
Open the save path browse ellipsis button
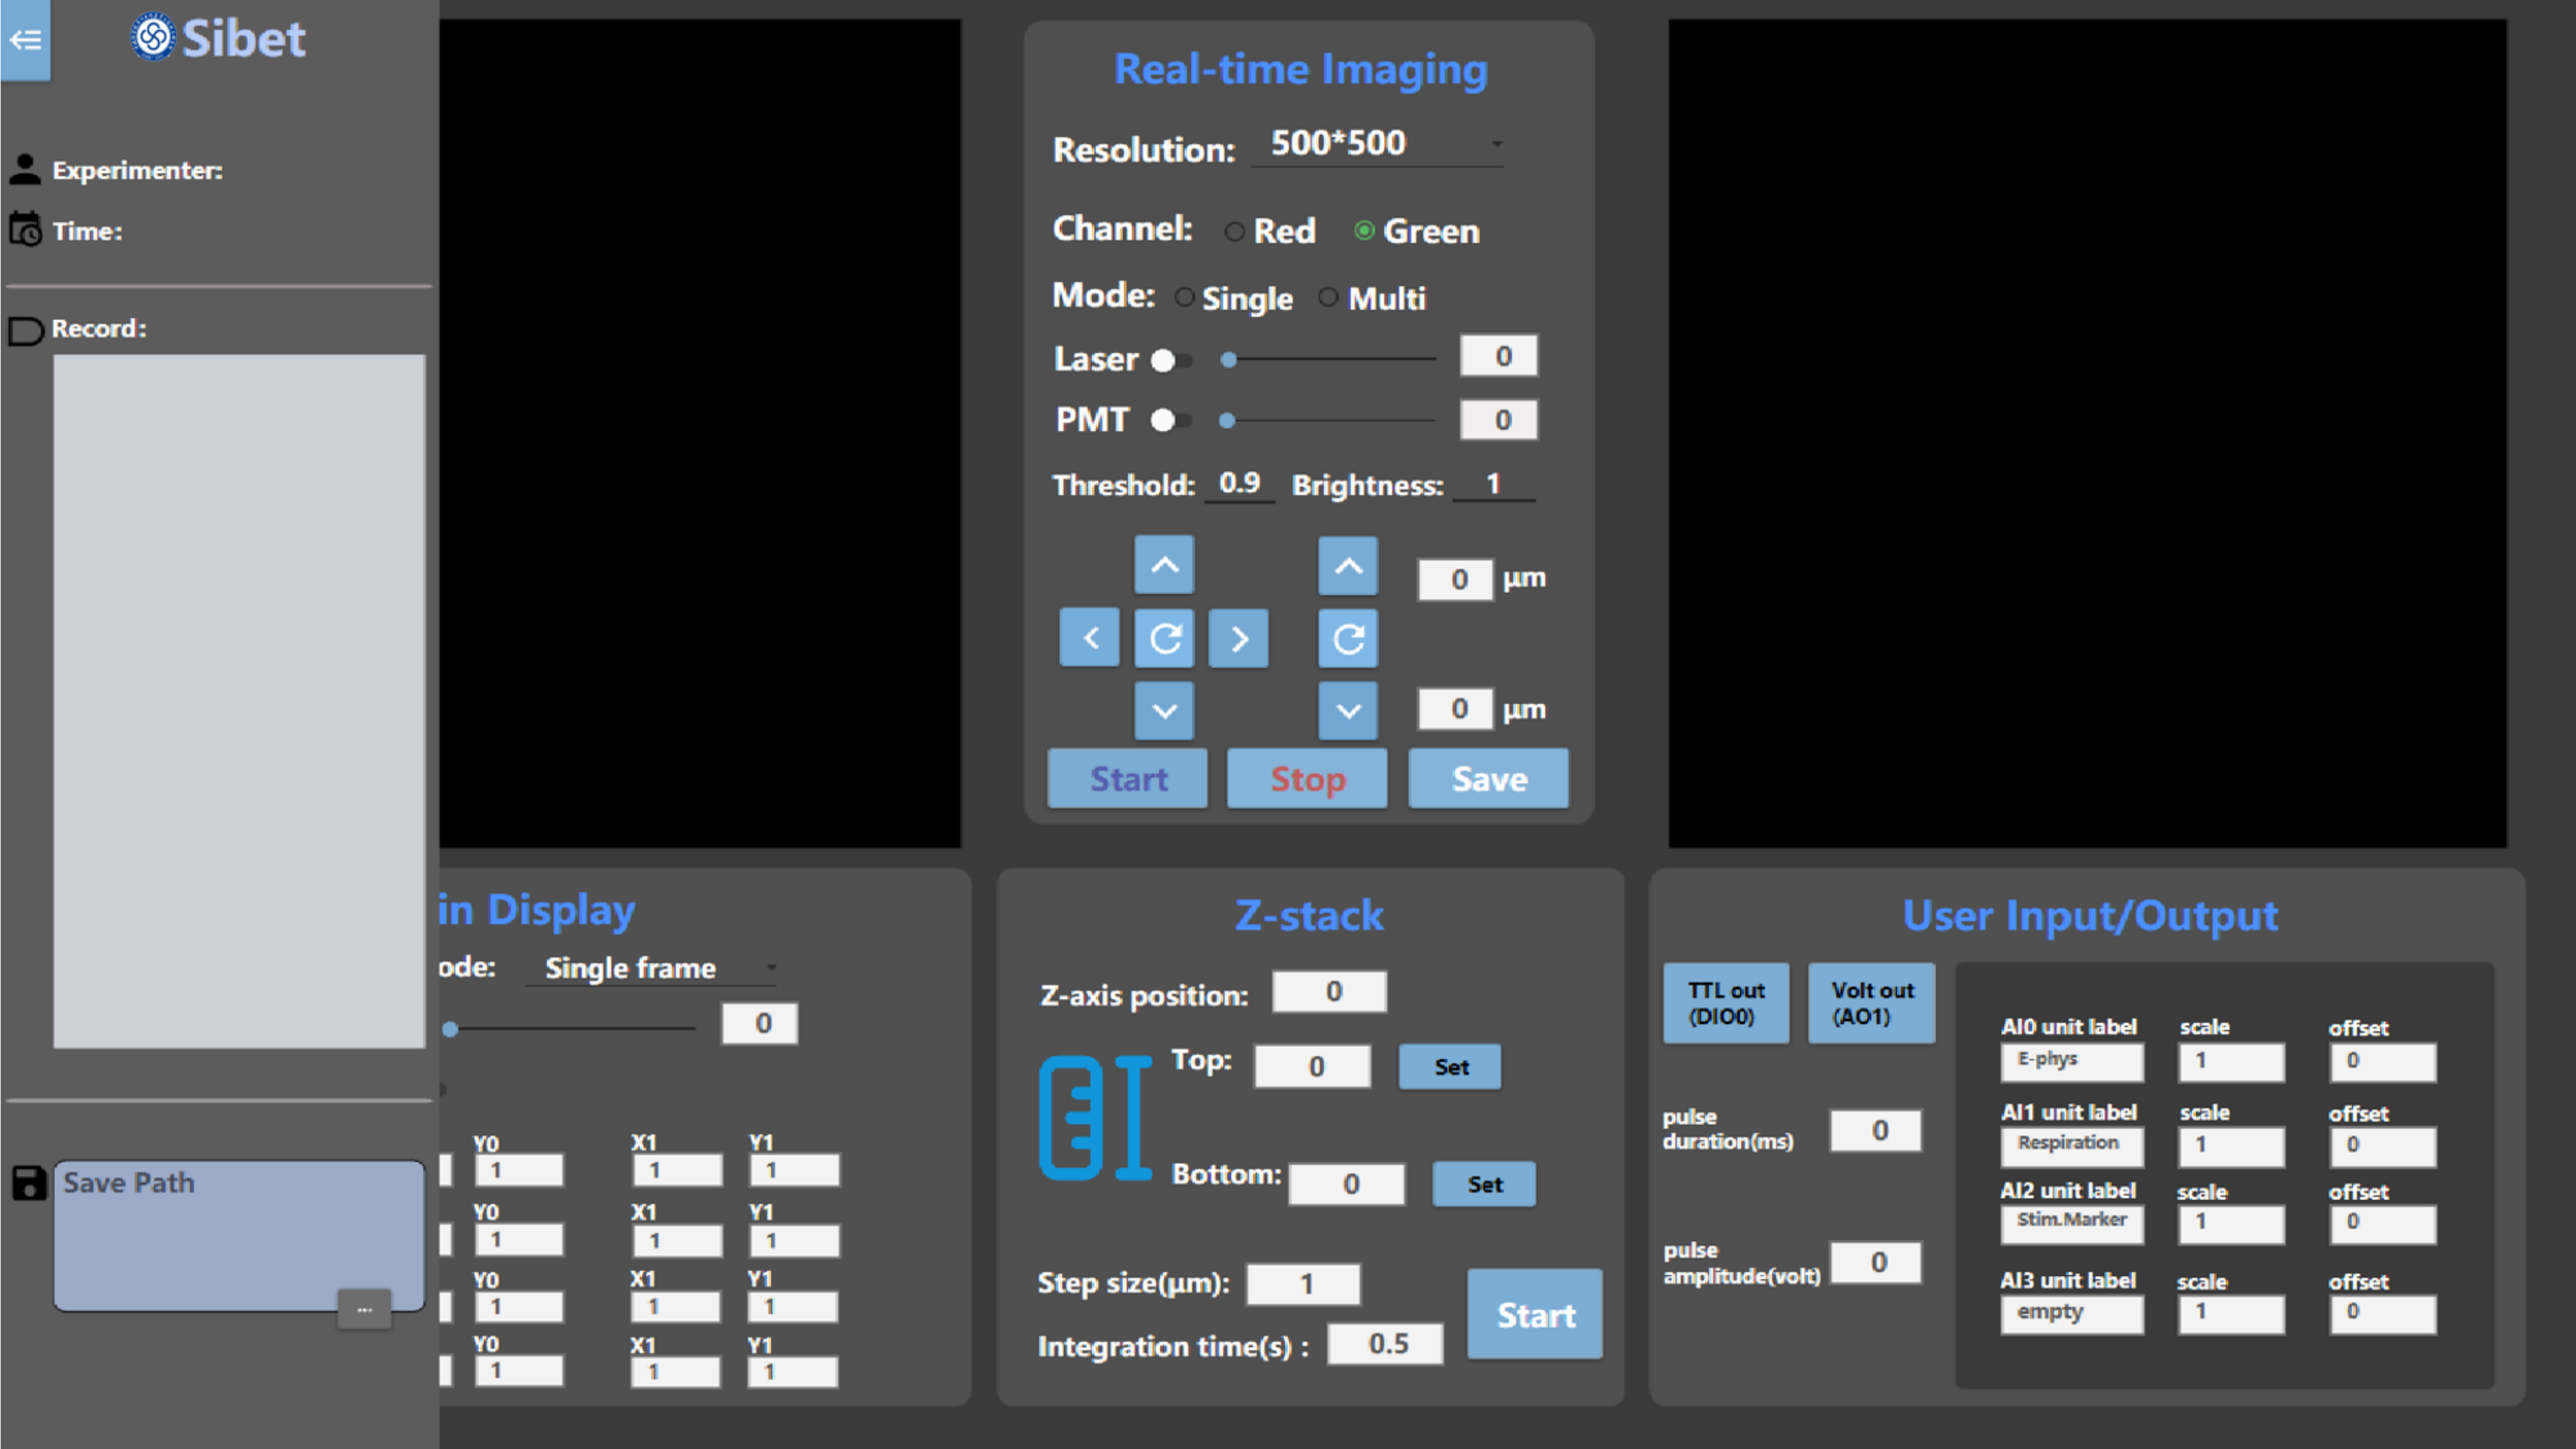[364, 1309]
